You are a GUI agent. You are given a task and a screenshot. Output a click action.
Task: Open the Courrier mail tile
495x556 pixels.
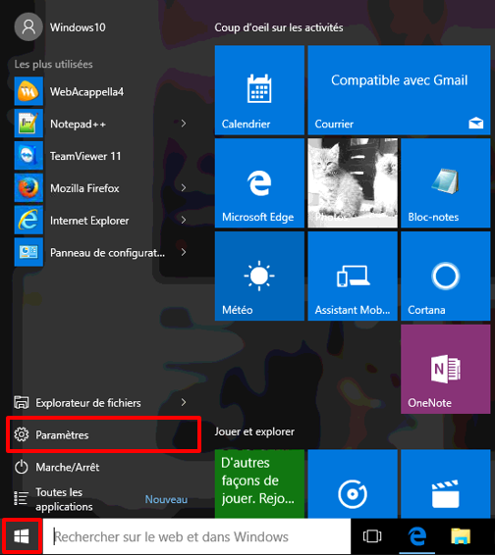(399, 90)
